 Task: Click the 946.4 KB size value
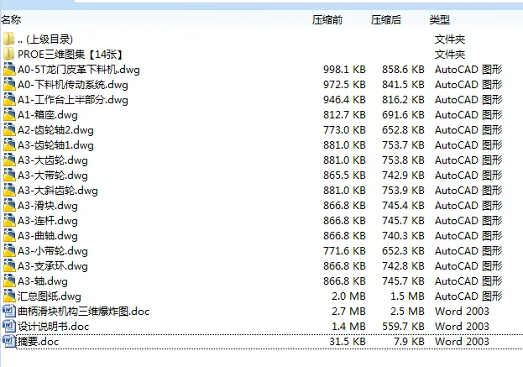pyautogui.click(x=344, y=100)
